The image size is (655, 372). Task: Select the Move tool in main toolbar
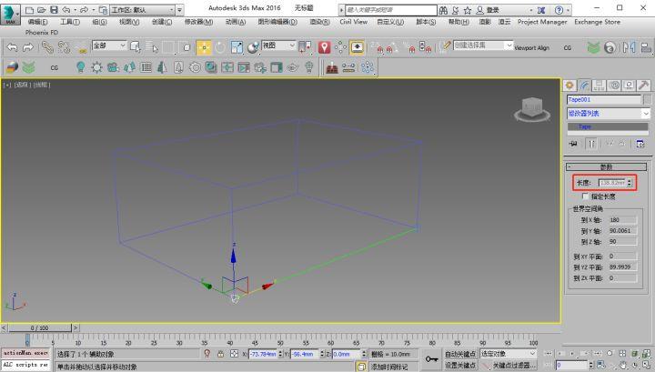click(204, 46)
